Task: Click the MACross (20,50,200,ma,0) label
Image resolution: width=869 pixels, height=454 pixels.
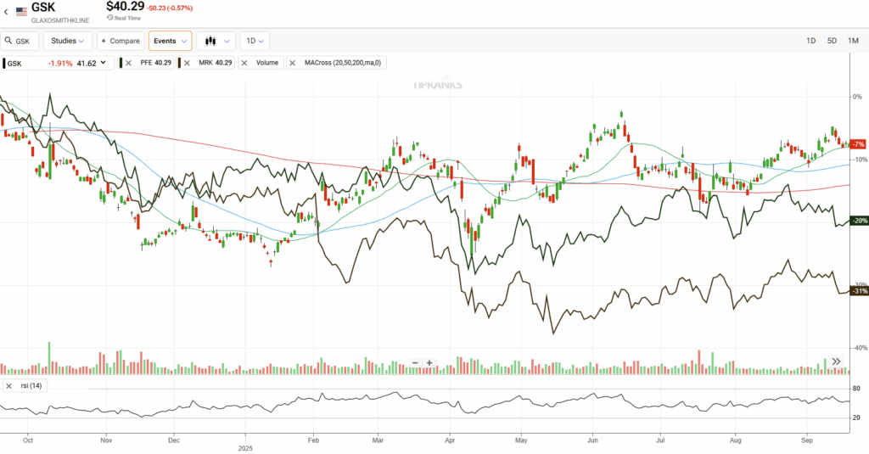Action: click(343, 63)
